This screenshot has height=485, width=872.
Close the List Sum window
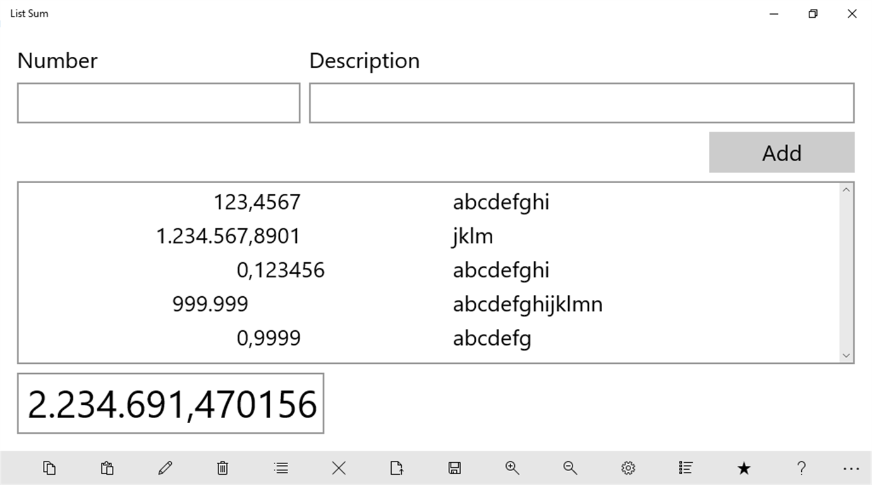(852, 13)
